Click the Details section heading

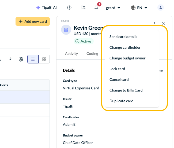pos(69,70)
